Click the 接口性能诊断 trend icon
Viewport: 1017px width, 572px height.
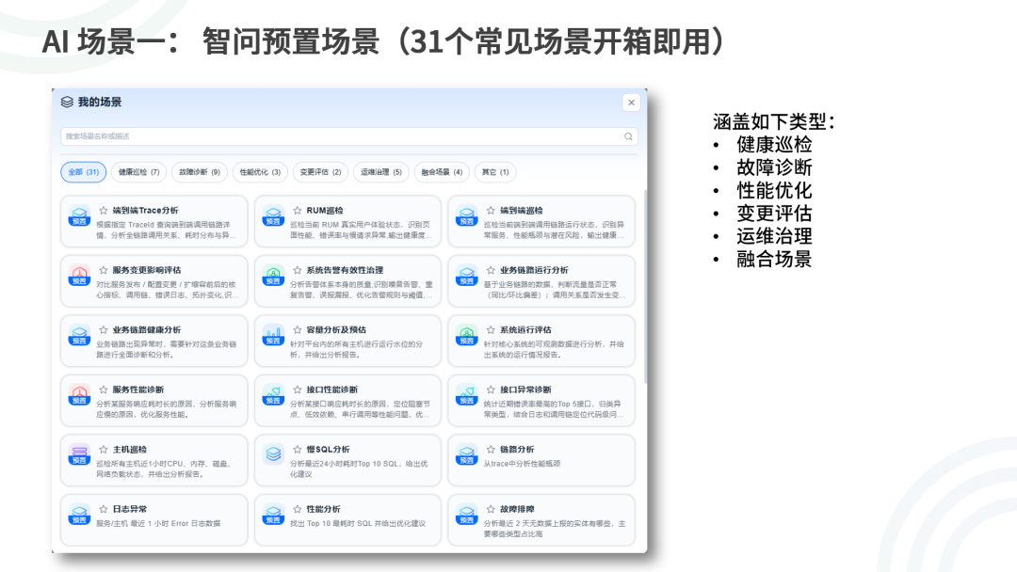(273, 394)
